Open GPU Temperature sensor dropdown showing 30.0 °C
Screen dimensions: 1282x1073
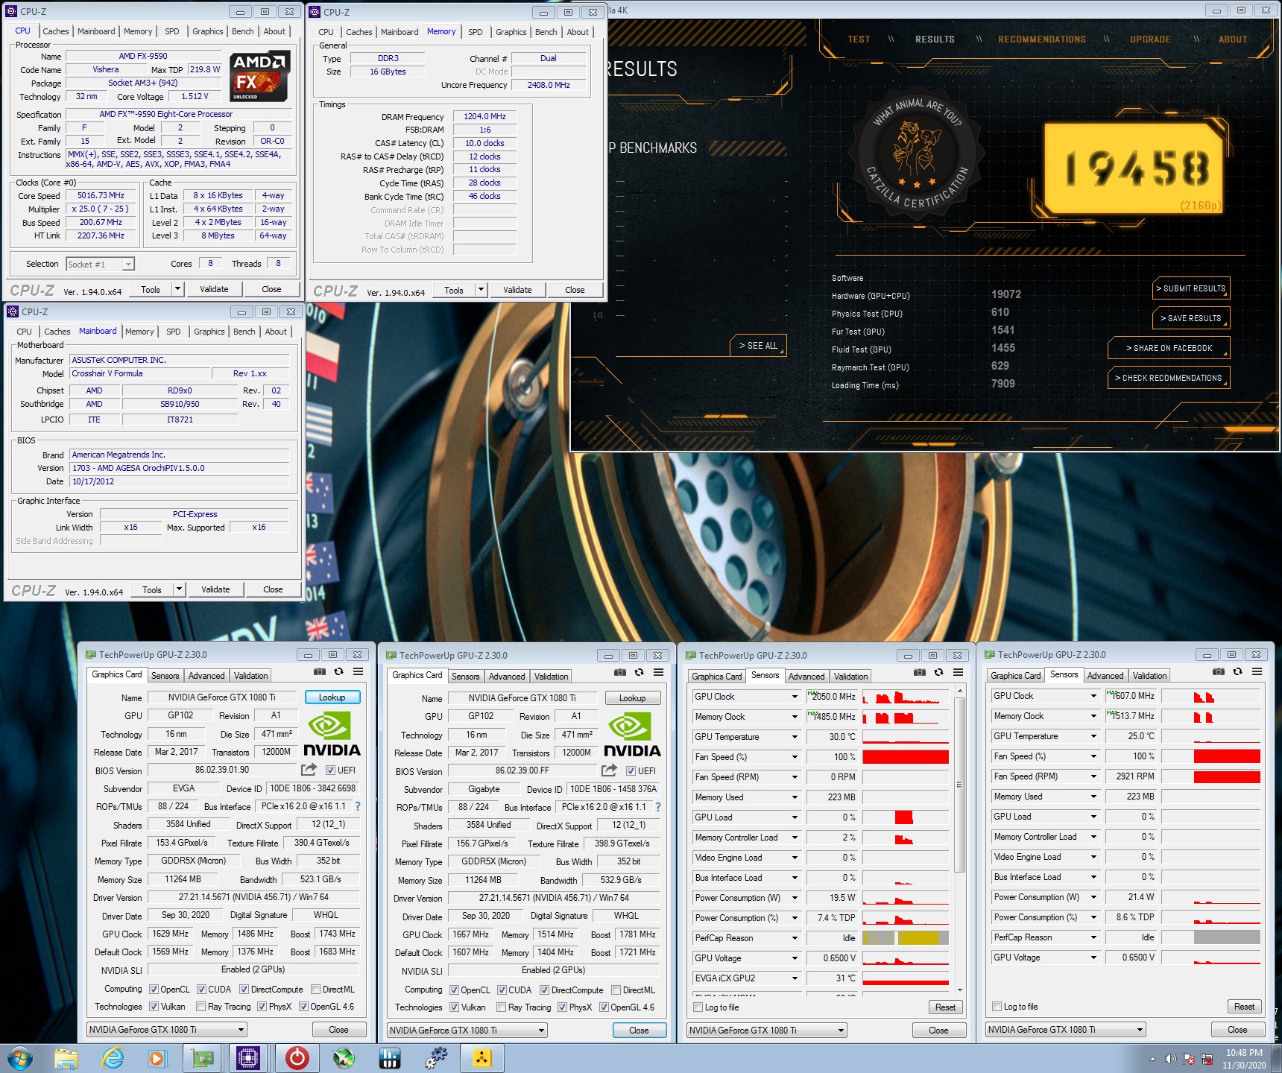tap(795, 737)
